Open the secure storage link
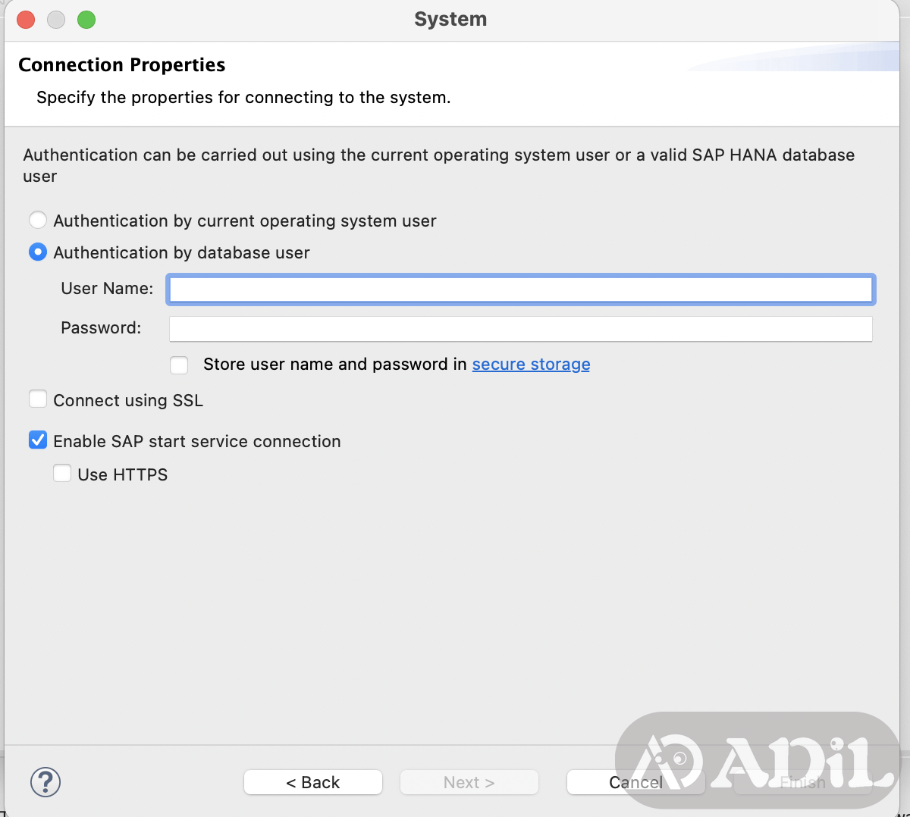The height and width of the screenshot is (817, 910). click(531, 365)
